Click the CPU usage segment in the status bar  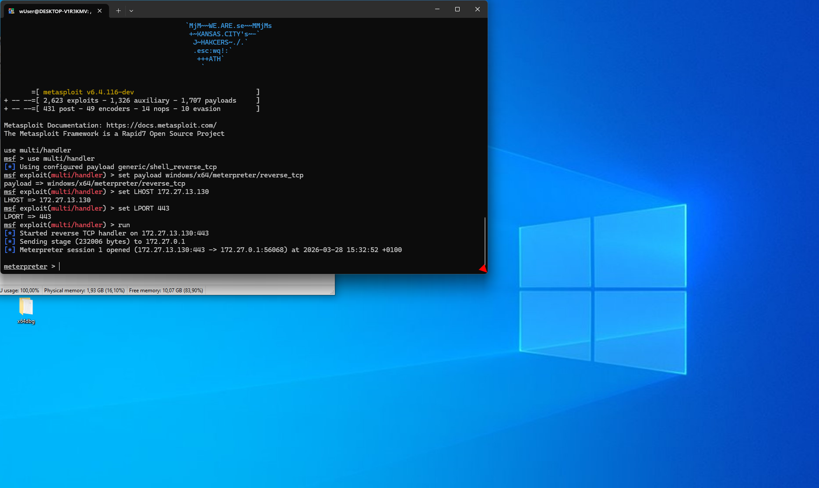20,290
